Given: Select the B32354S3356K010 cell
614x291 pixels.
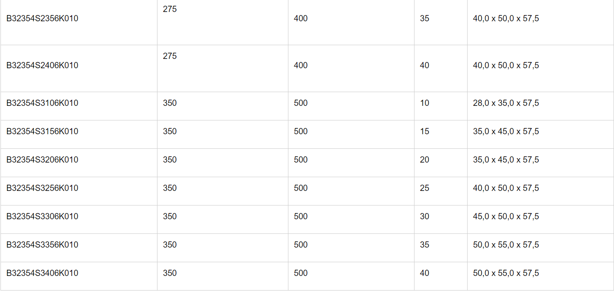Looking at the screenshot, I should [42, 245].
